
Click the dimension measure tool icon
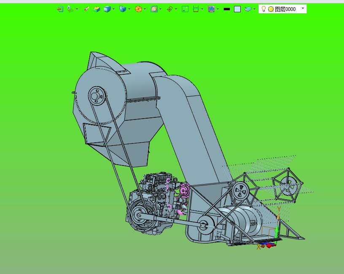point(196,9)
